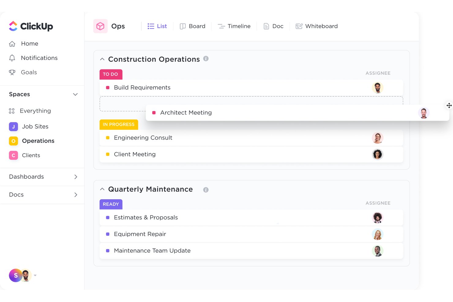Open Home from the sidebar
This screenshot has width=453, height=302.
tap(24, 44)
